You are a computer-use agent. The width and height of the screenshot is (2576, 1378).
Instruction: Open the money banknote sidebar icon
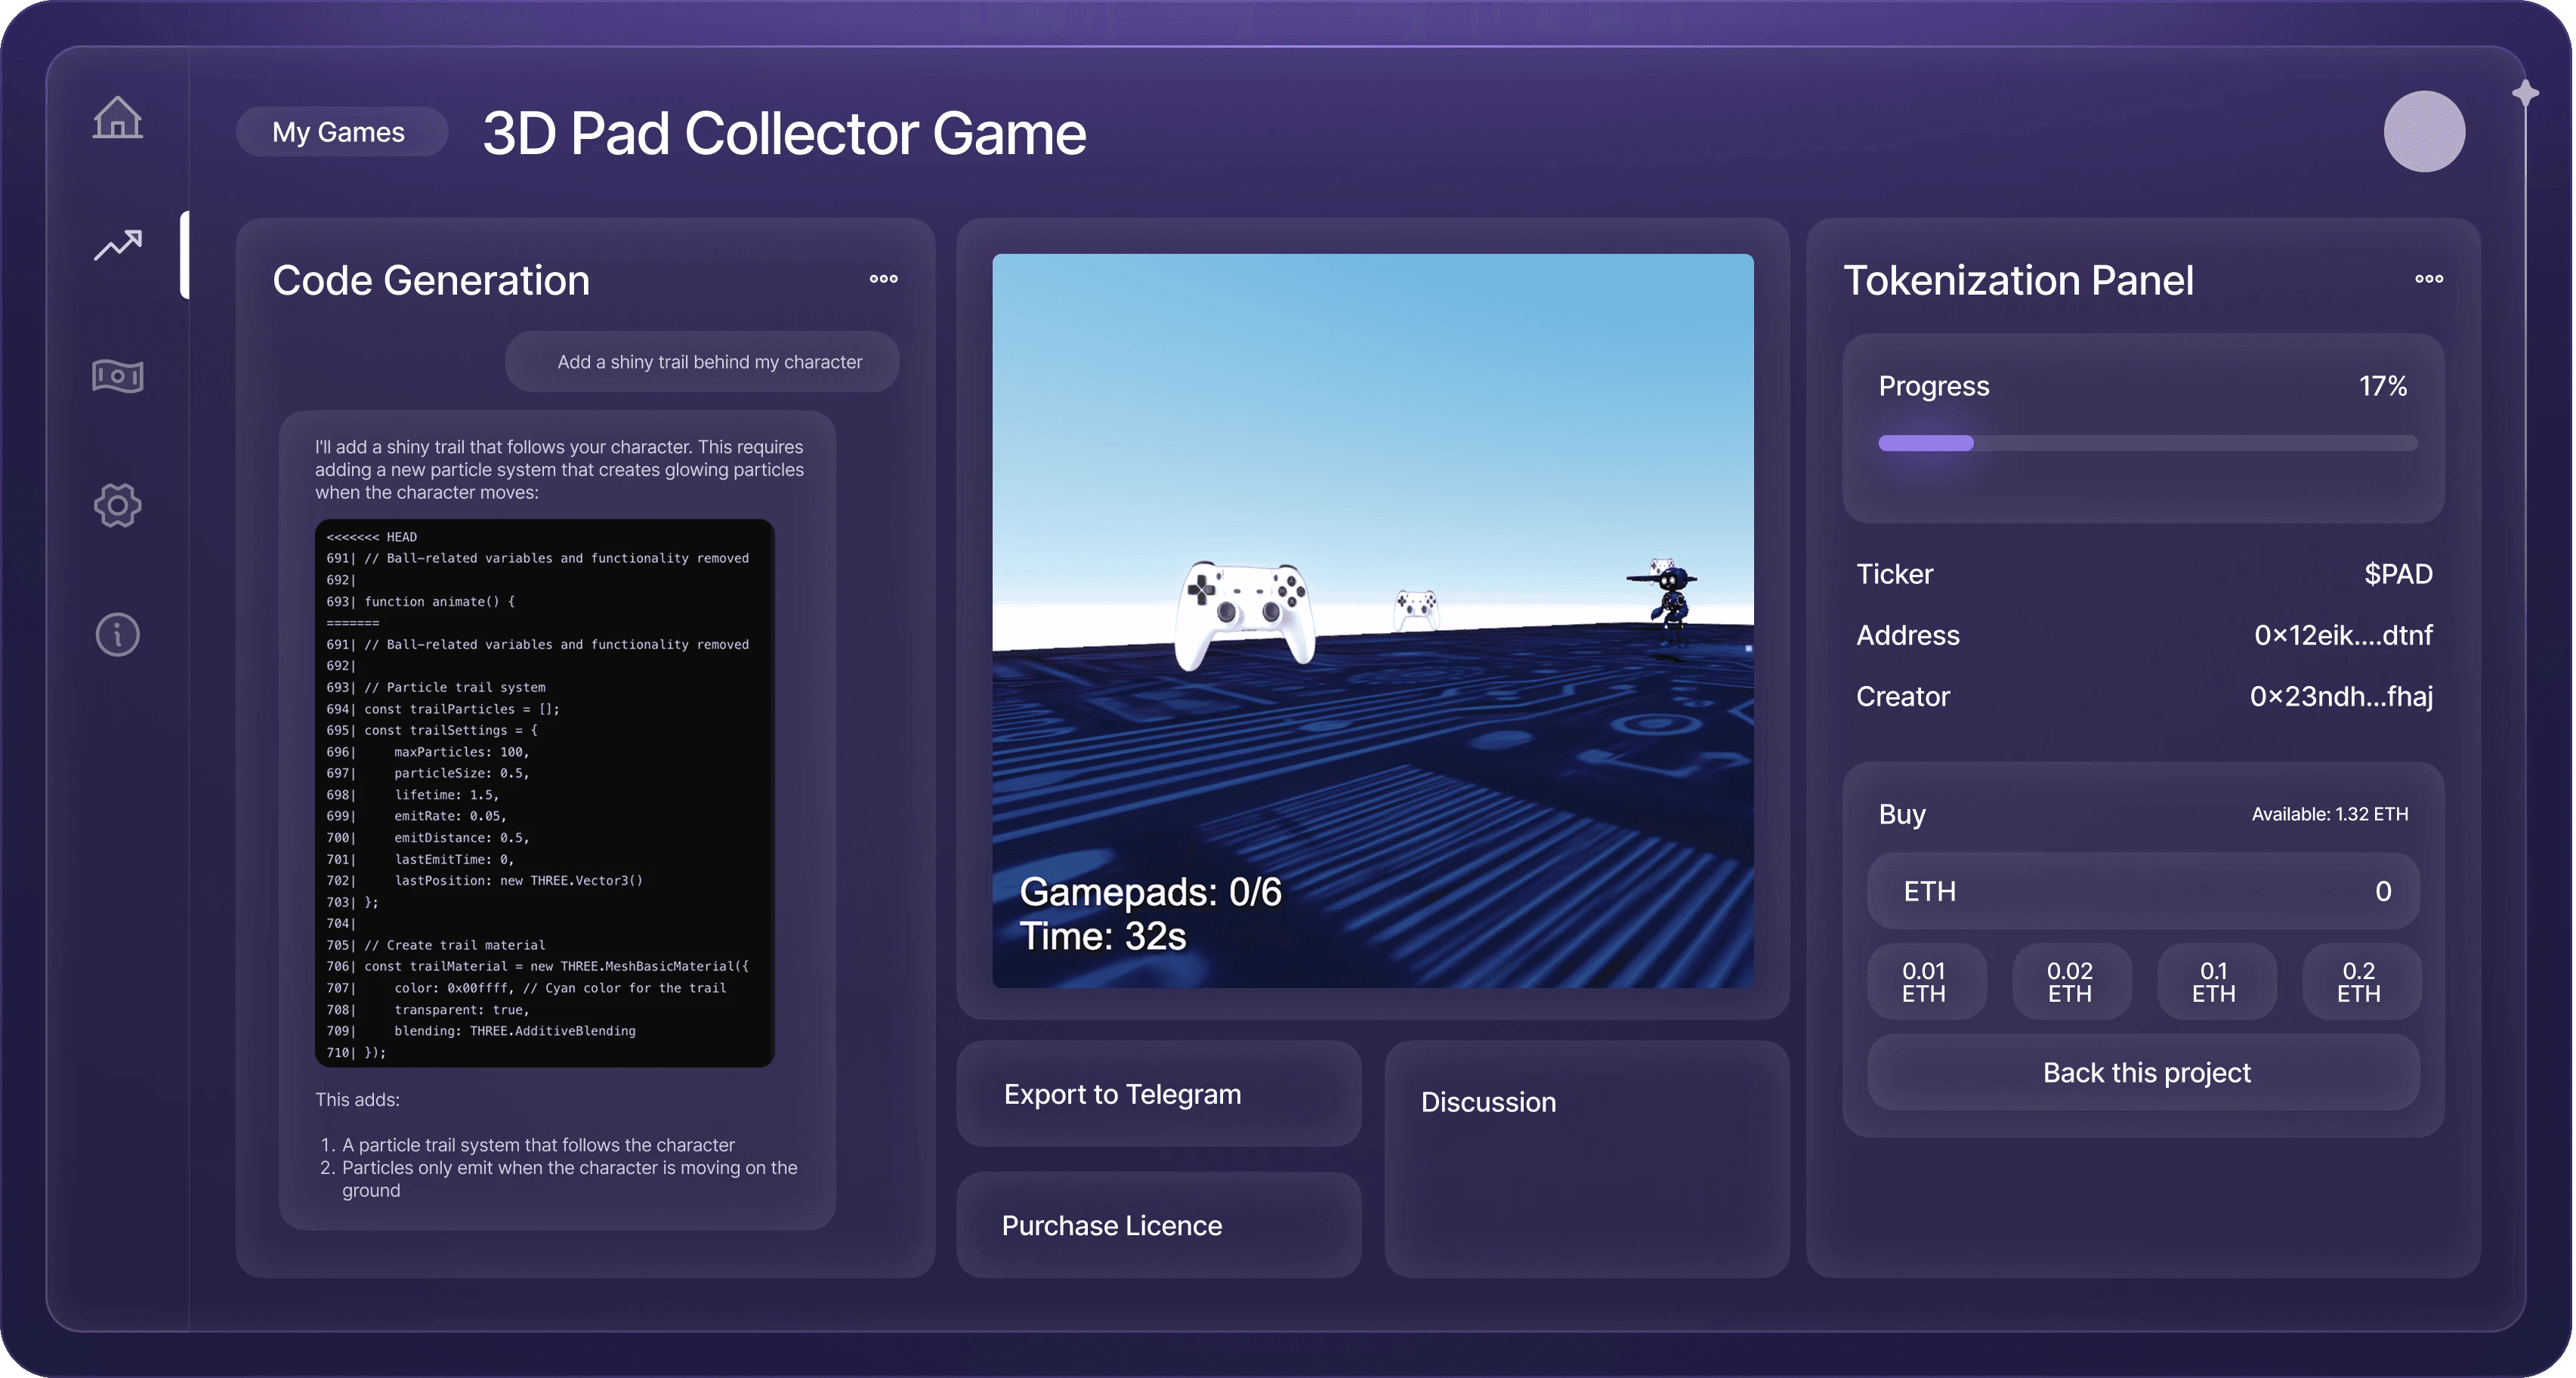point(118,376)
